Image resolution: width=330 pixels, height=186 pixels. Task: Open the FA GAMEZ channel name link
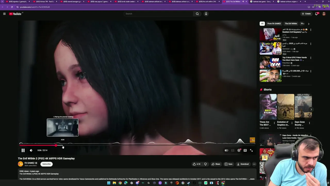click(x=29, y=163)
